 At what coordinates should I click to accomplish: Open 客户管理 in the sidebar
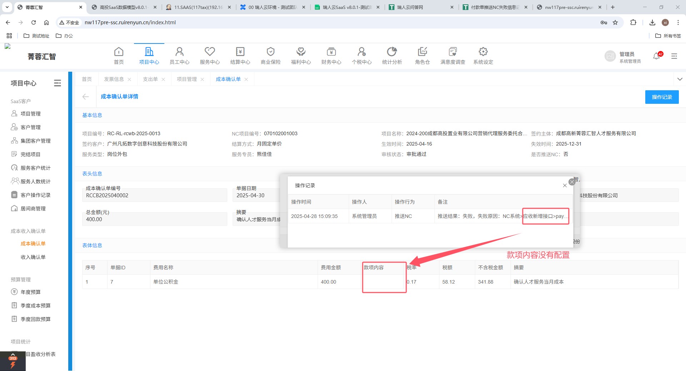point(31,127)
